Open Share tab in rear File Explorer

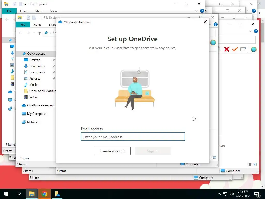point(39,11)
